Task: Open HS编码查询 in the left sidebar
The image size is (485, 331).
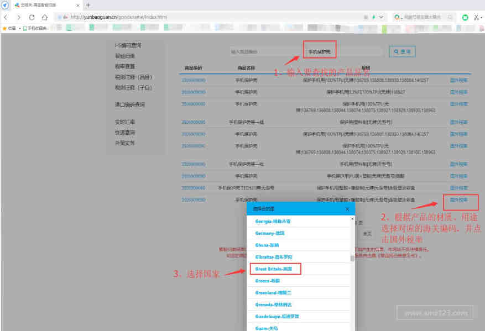Action: tap(128, 45)
